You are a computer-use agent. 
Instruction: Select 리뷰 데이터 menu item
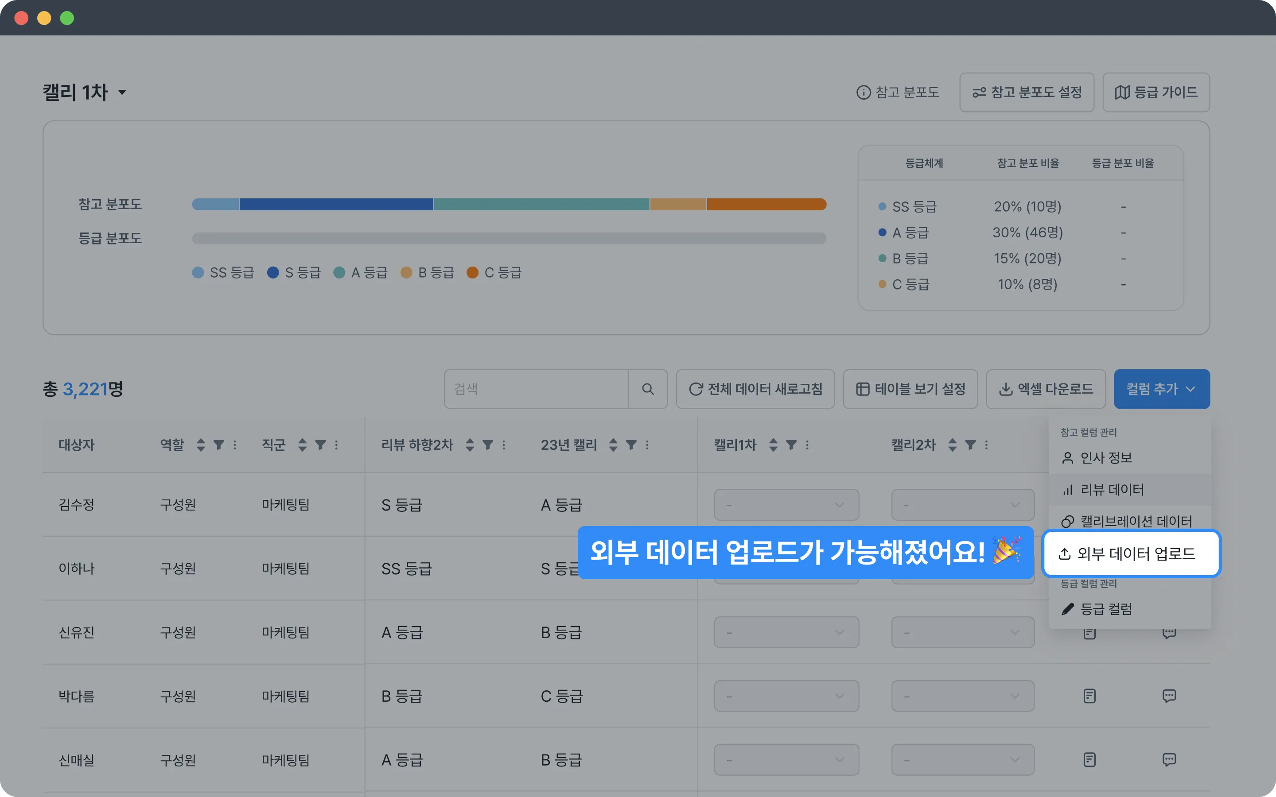[1129, 490]
